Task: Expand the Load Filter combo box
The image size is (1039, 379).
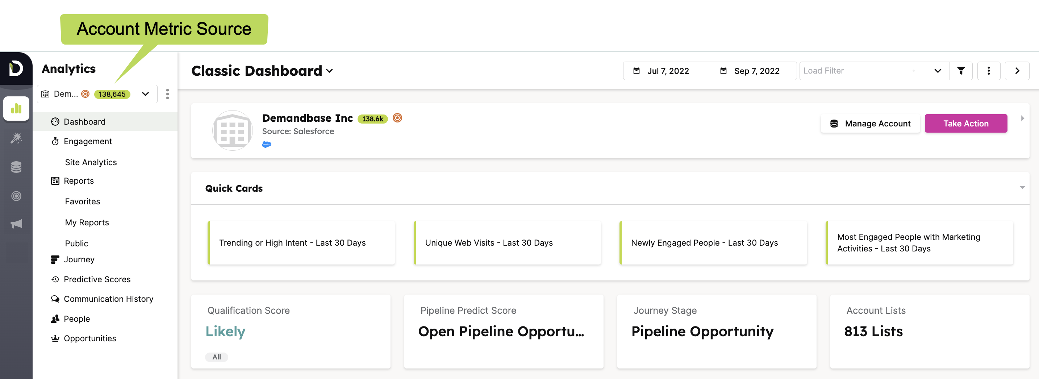Action: coord(938,71)
